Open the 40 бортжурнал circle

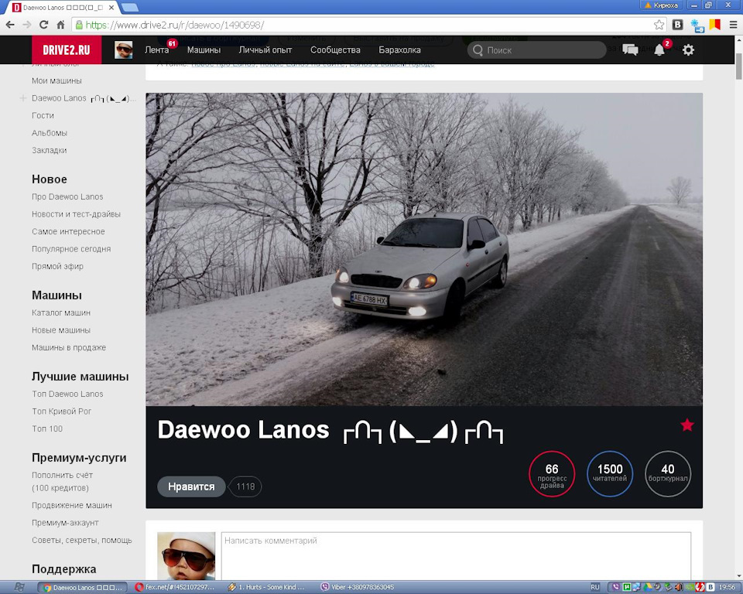668,473
